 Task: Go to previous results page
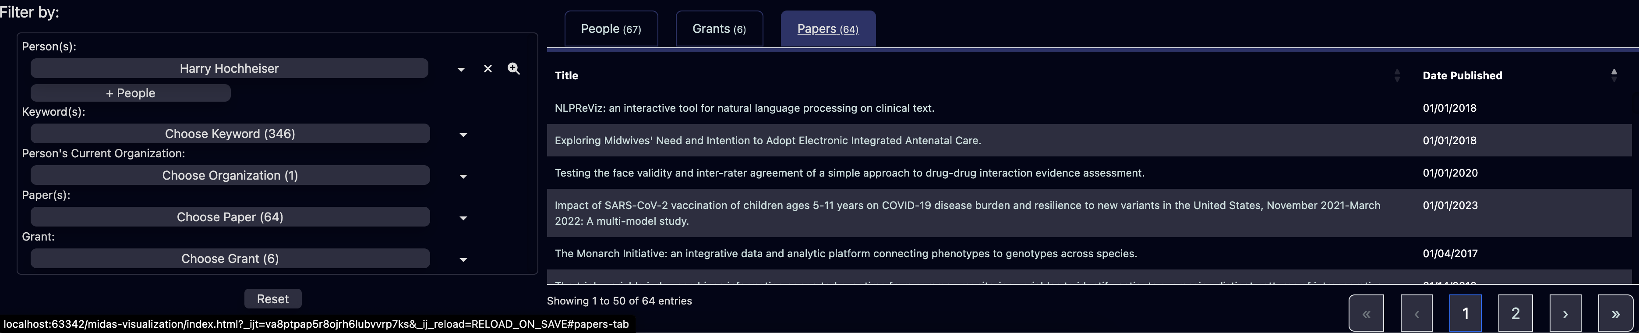pyautogui.click(x=1416, y=313)
